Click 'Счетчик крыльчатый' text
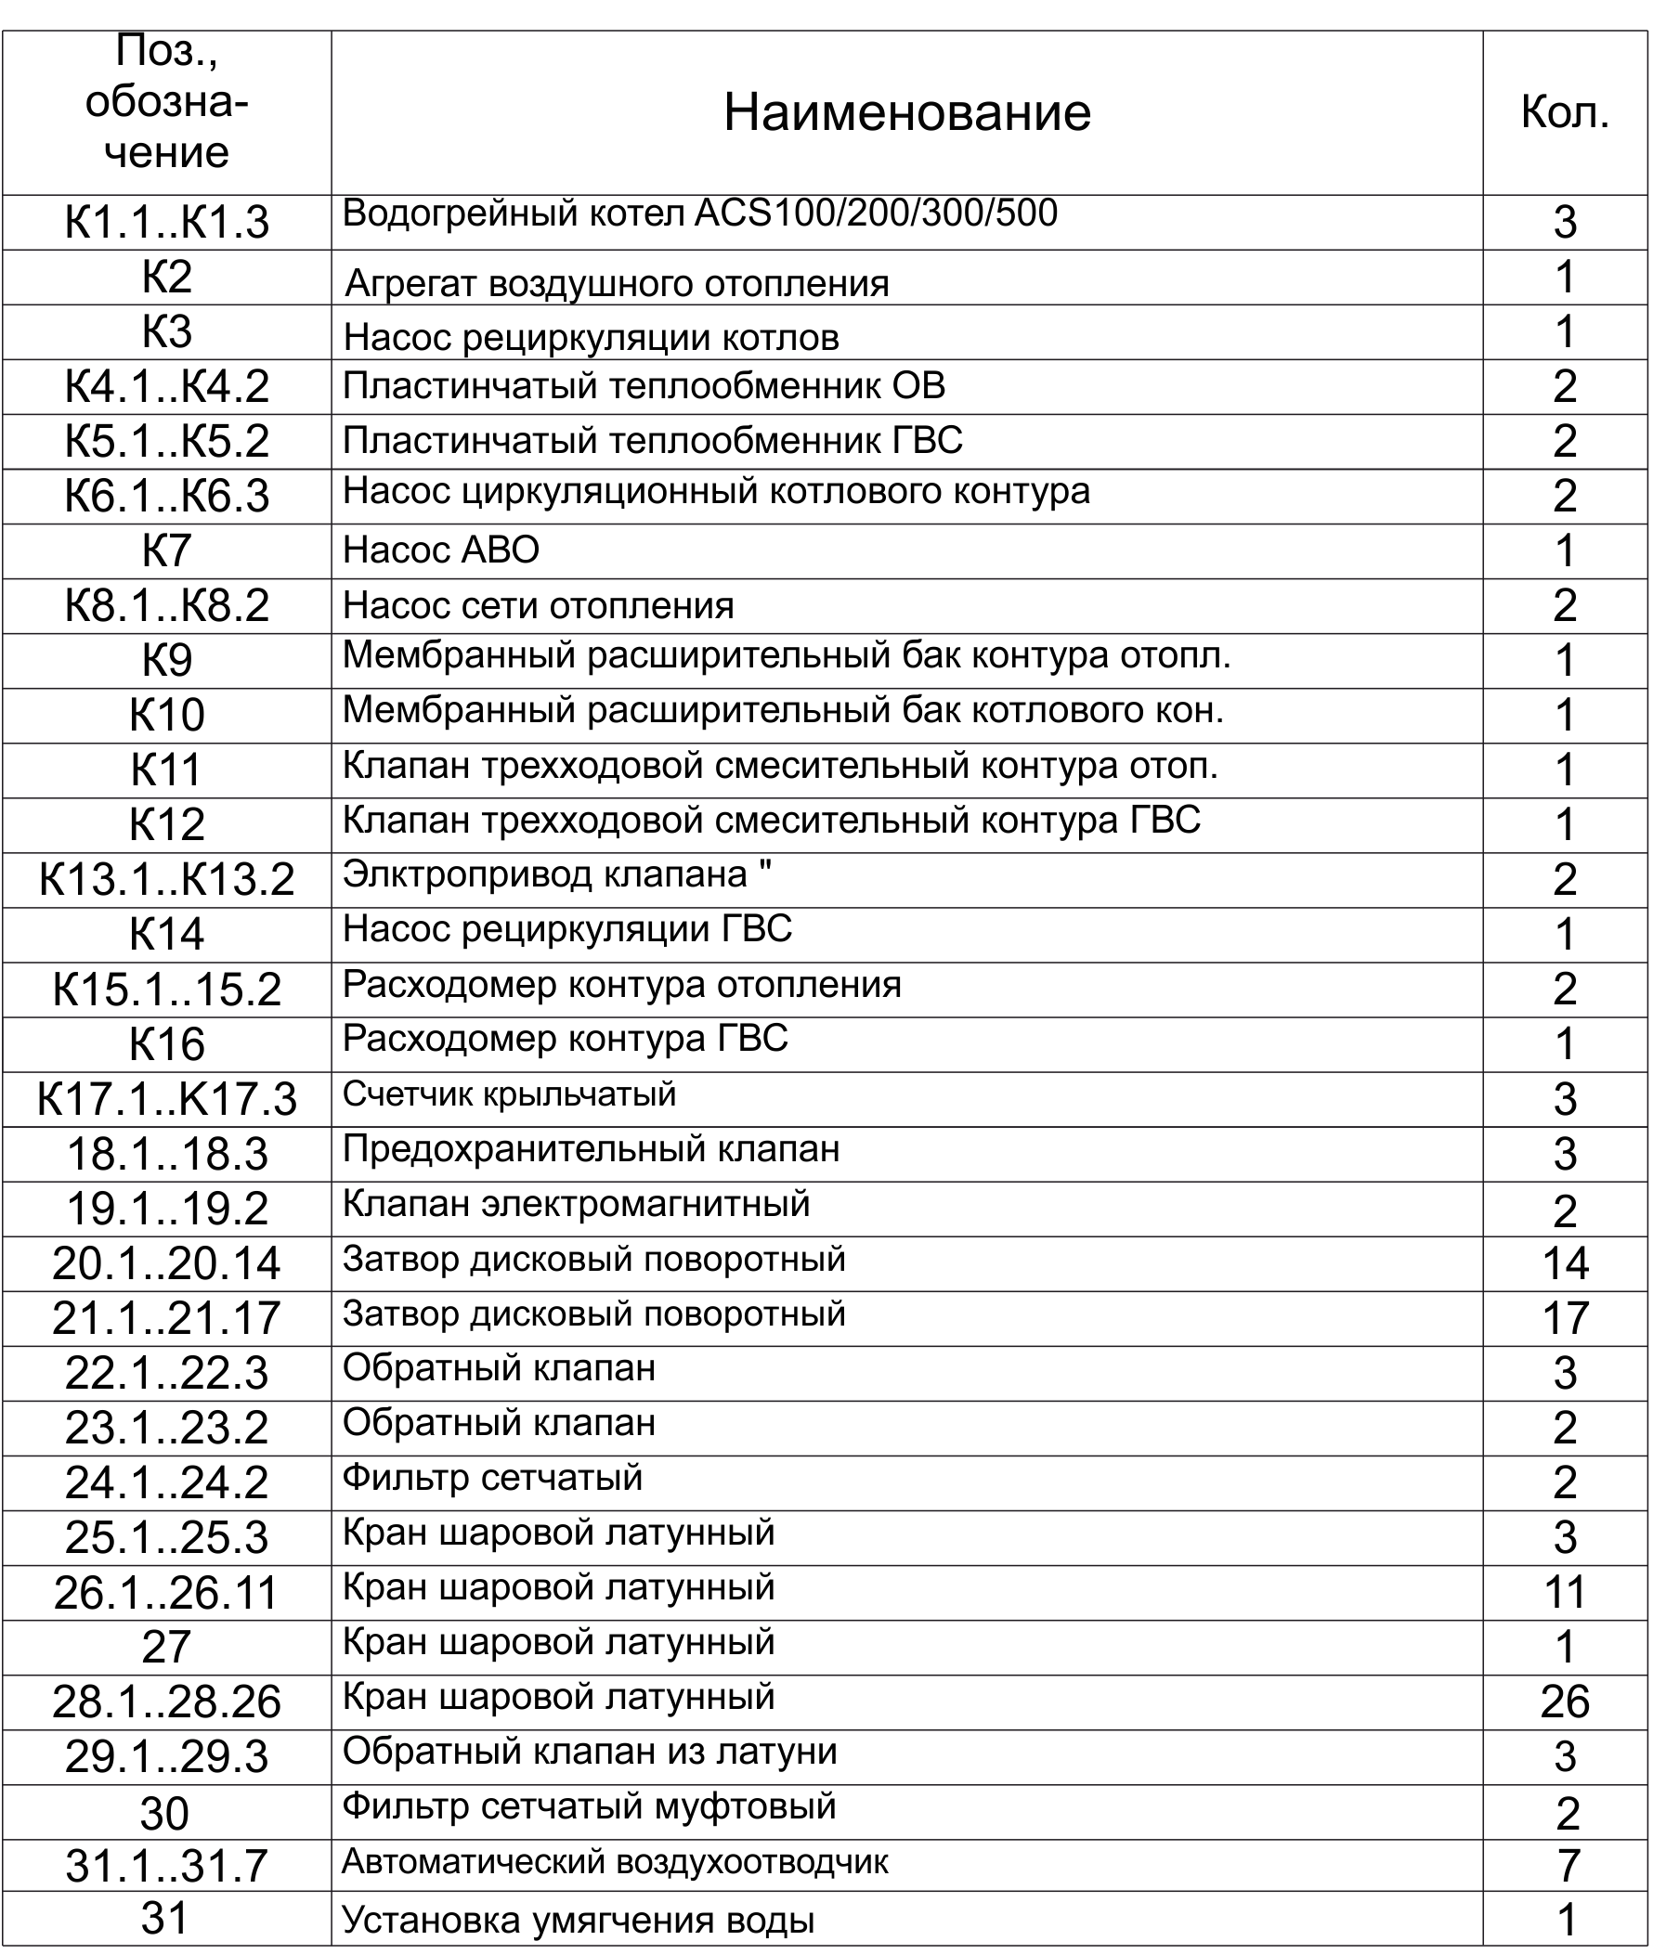The width and height of the screenshot is (1653, 1954). tap(509, 1094)
